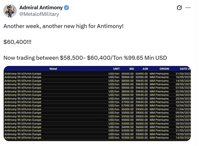
Task: Click the 52000.00 bid price cell
Action: coord(127,138)
